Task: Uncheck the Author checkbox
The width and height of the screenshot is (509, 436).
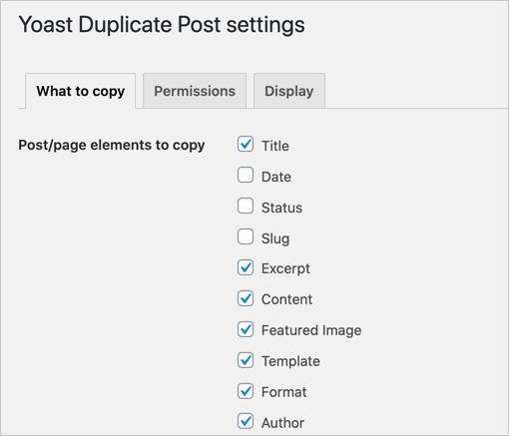Action: 246,421
